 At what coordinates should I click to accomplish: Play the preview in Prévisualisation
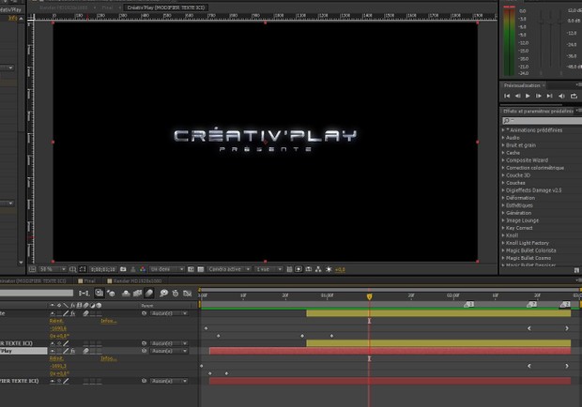tap(528, 96)
